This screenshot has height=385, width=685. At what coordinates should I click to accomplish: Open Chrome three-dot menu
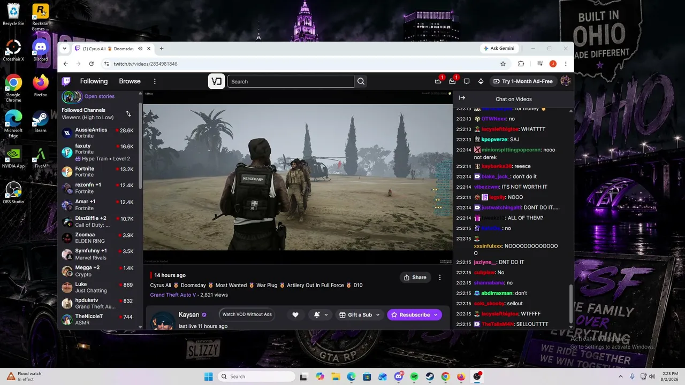point(566,64)
